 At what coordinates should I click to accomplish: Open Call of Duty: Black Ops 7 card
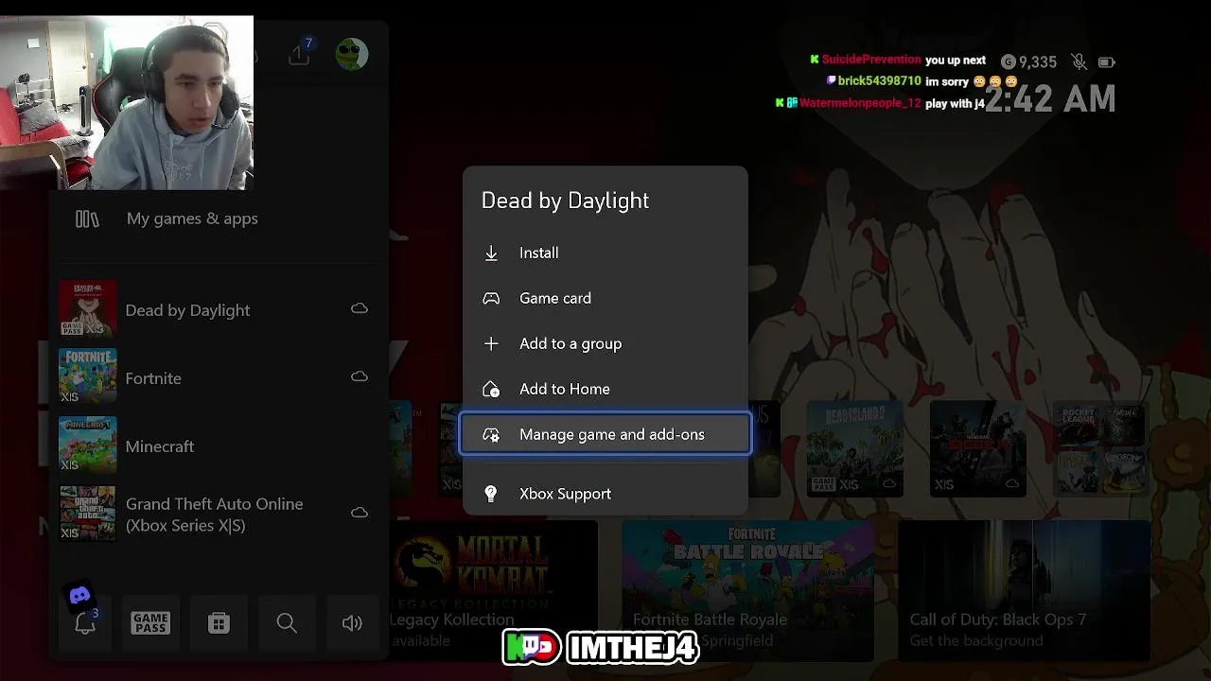click(x=1024, y=590)
